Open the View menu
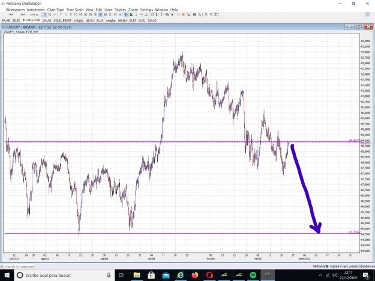Image resolution: width=375 pixels, height=281 pixels. click(89, 10)
